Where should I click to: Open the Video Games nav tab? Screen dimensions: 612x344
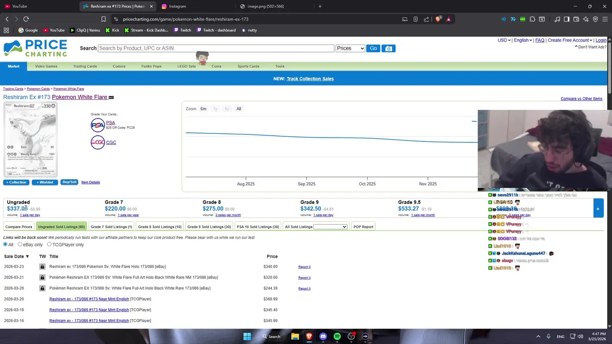tap(46, 66)
